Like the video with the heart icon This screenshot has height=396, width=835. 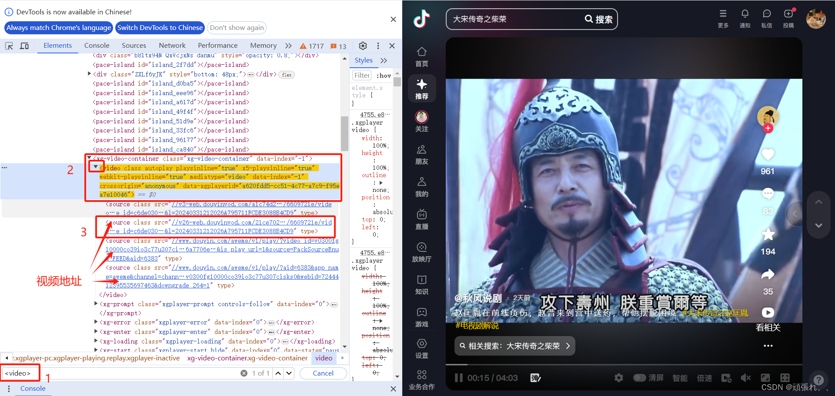[x=768, y=155]
